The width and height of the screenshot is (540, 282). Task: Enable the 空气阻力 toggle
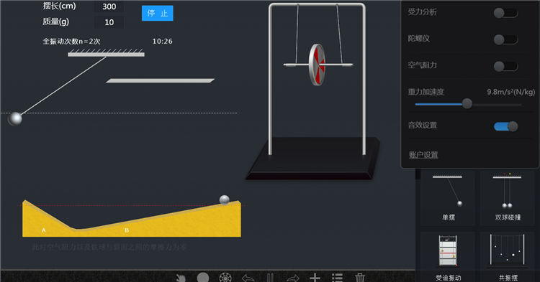point(505,66)
